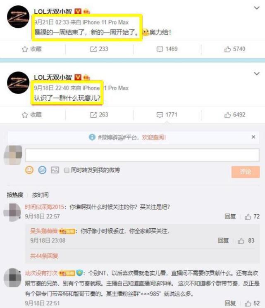Image resolution: width=265 pixels, height=308 pixels.
Task: Expand the 共44条回复 replies thread
Action: tap(44, 256)
